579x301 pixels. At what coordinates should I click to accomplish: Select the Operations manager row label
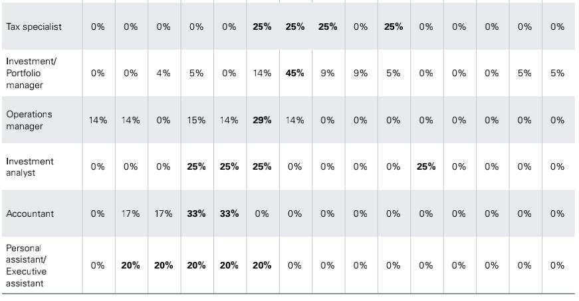click(29, 120)
